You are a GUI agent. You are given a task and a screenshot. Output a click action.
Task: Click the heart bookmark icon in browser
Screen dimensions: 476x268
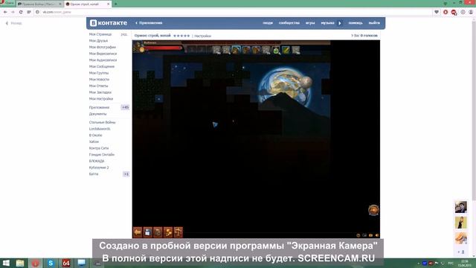tap(437, 12)
